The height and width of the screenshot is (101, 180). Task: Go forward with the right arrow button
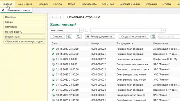click(x=60, y=17)
